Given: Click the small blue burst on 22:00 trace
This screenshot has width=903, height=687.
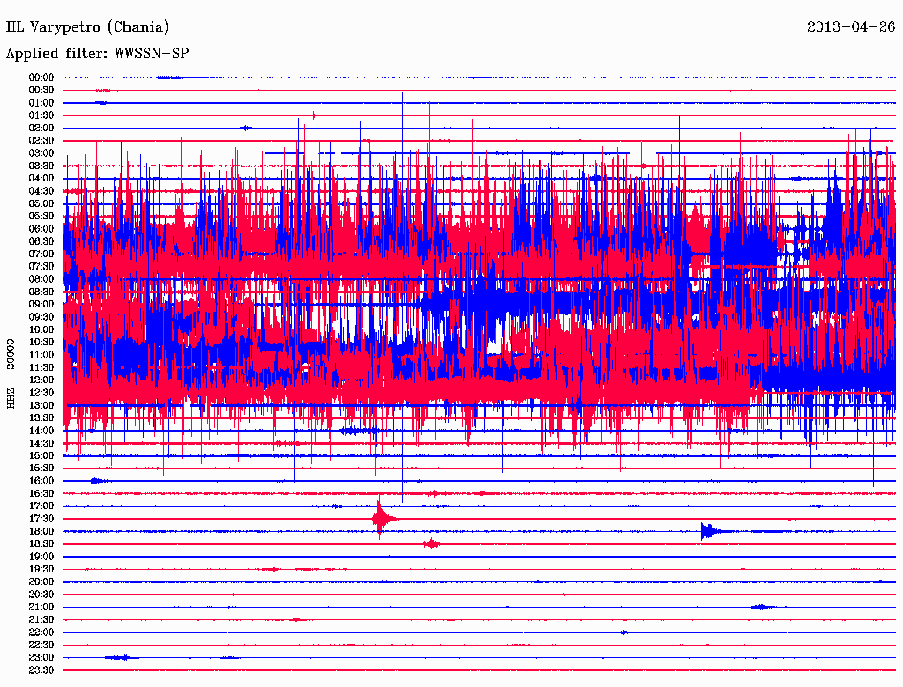Looking at the screenshot, I should pos(624,632).
